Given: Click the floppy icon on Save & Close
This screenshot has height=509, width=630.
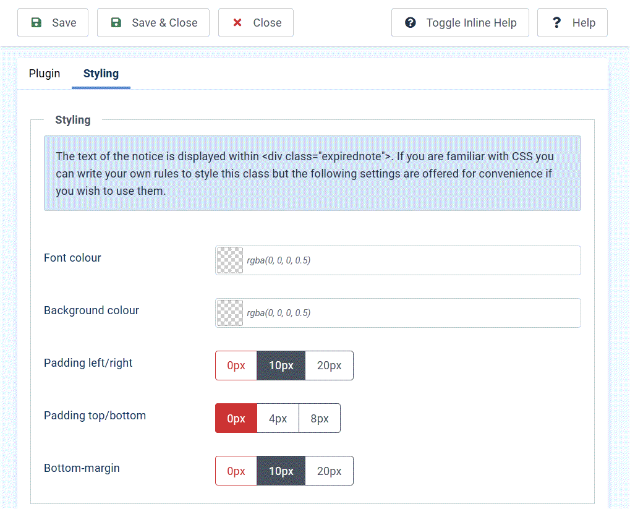Looking at the screenshot, I should coord(116,23).
